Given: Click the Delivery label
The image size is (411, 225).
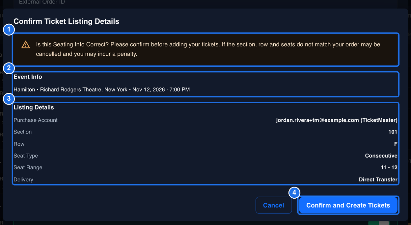Looking at the screenshot, I should click(x=23, y=180).
